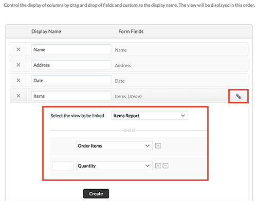The height and width of the screenshot is (201, 257).
Task: Click the three-link divider handle
Action: (130, 130)
